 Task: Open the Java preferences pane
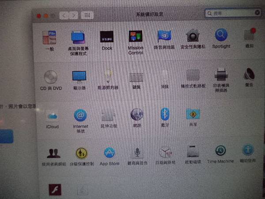[x=83, y=190]
